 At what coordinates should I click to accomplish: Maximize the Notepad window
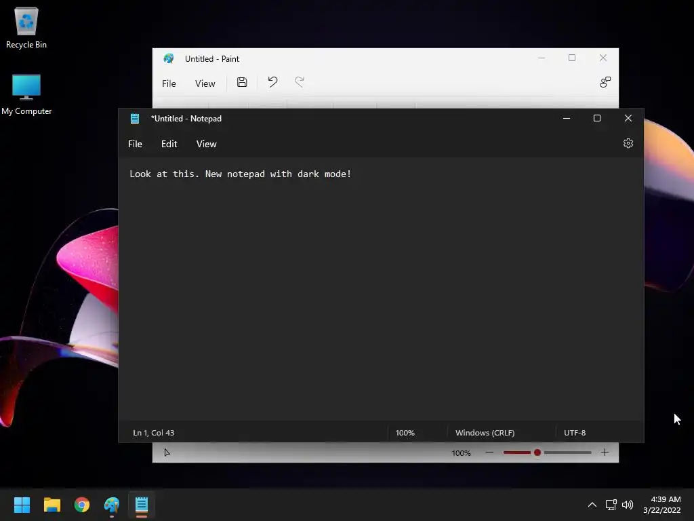click(x=597, y=118)
